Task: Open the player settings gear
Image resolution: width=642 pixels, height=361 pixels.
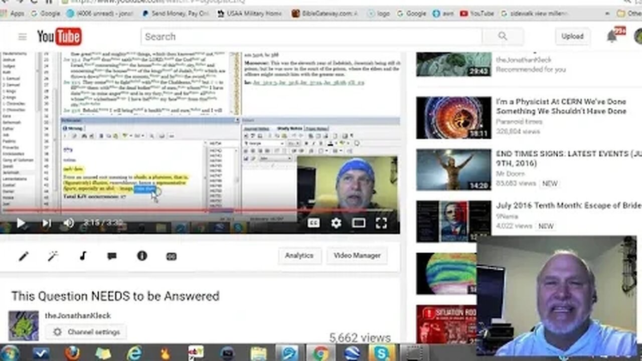Action: (x=336, y=223)
